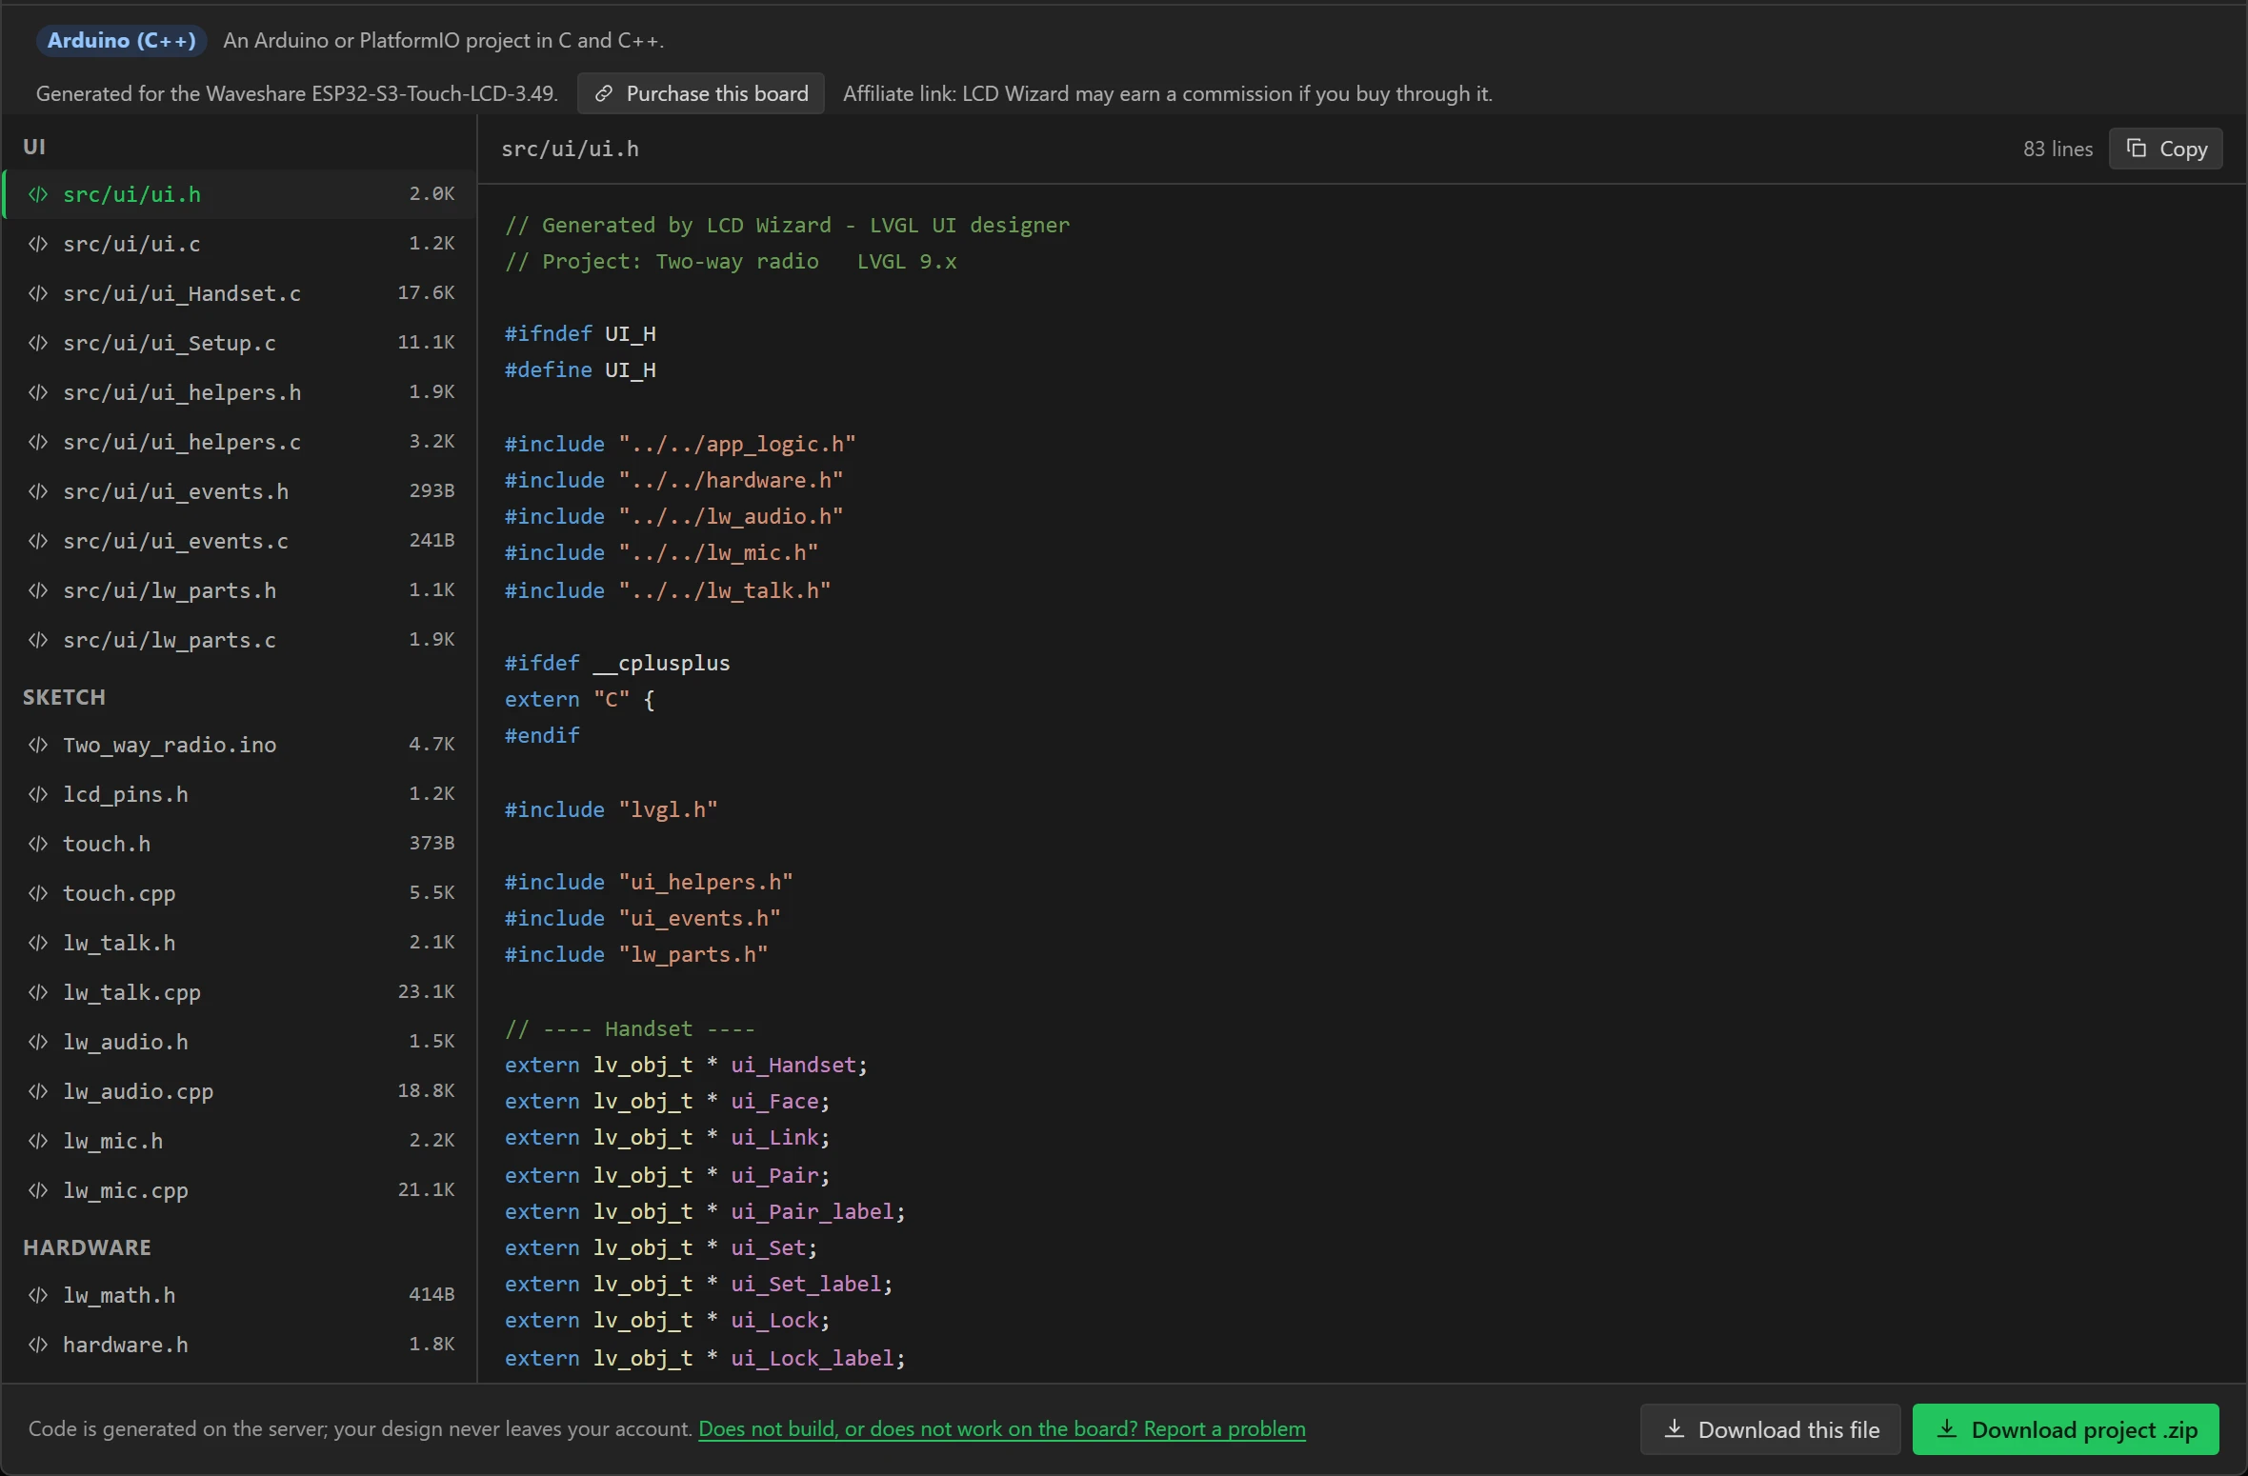Screen dimensions: 2248x1476
Task: Open the Report a problem link
Action: (x=1002, y=1429)
